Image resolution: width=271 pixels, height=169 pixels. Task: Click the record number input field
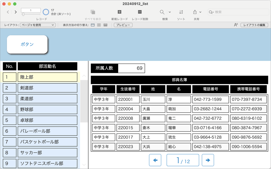click(31, 10)
